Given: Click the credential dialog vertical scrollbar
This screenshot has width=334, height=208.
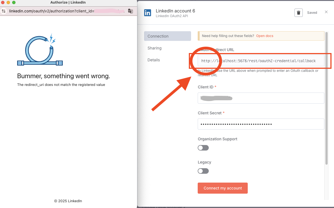Looking at the screenshot, I should coord(327,98).
